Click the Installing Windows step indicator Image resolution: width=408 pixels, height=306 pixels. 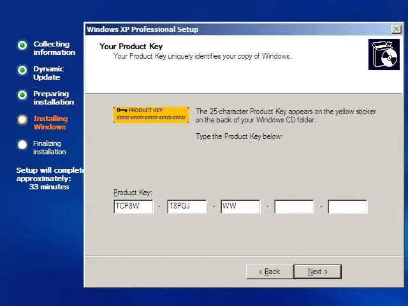click(22, 120)
